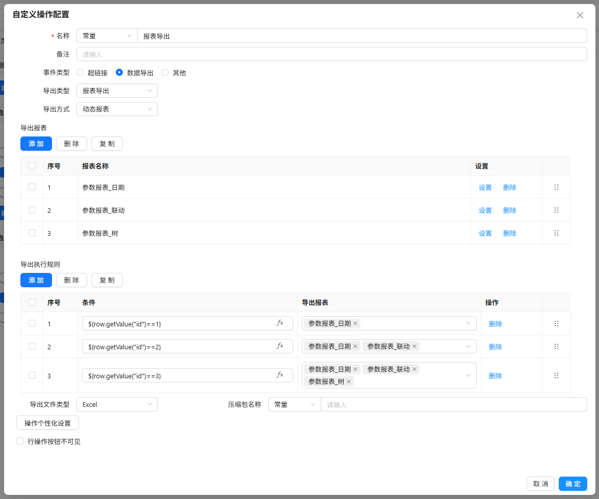Open the 名称 常量 type dropdown
This screenshot has width=599, height=499.
pos(107,36)
